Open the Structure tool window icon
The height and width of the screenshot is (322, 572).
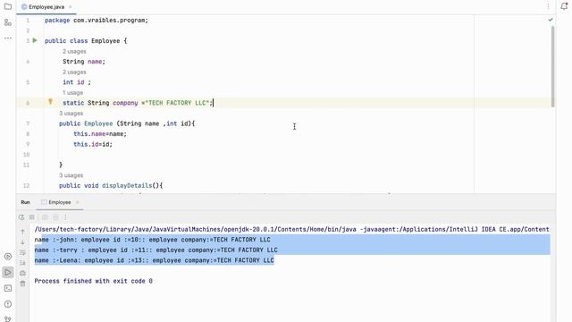[x=8, y=22]
